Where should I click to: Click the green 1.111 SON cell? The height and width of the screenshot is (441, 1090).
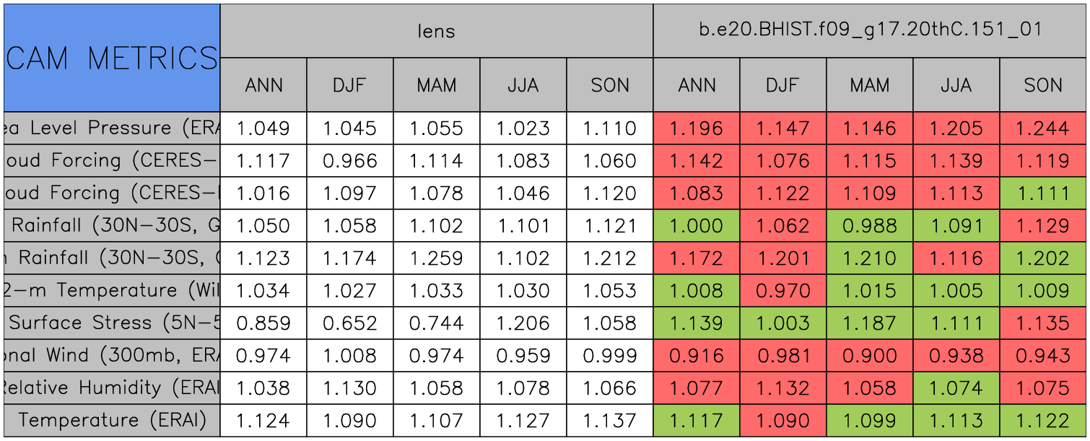click(1042, 193)
